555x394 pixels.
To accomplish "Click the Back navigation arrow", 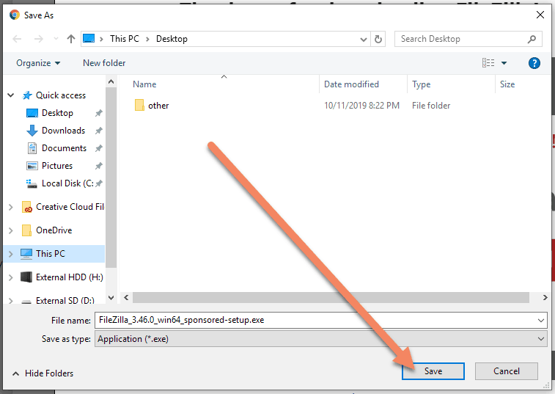I will point(17,39).
